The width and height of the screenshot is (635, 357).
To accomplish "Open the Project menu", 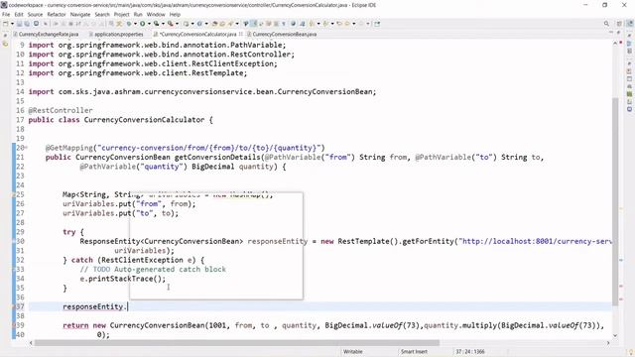I will click(121, 14).
